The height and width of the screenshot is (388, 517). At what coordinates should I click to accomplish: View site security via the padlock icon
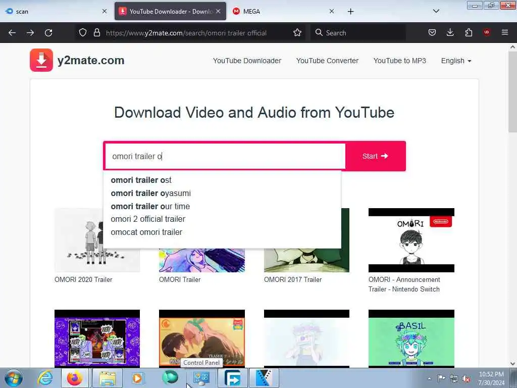[97, 33]
